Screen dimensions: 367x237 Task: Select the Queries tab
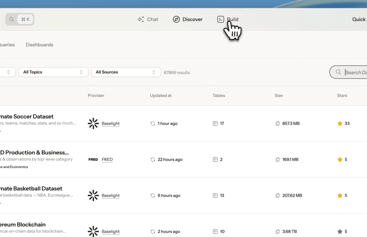point(7,45)
